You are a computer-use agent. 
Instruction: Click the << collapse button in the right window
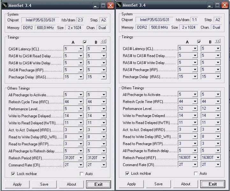(218, 41)
